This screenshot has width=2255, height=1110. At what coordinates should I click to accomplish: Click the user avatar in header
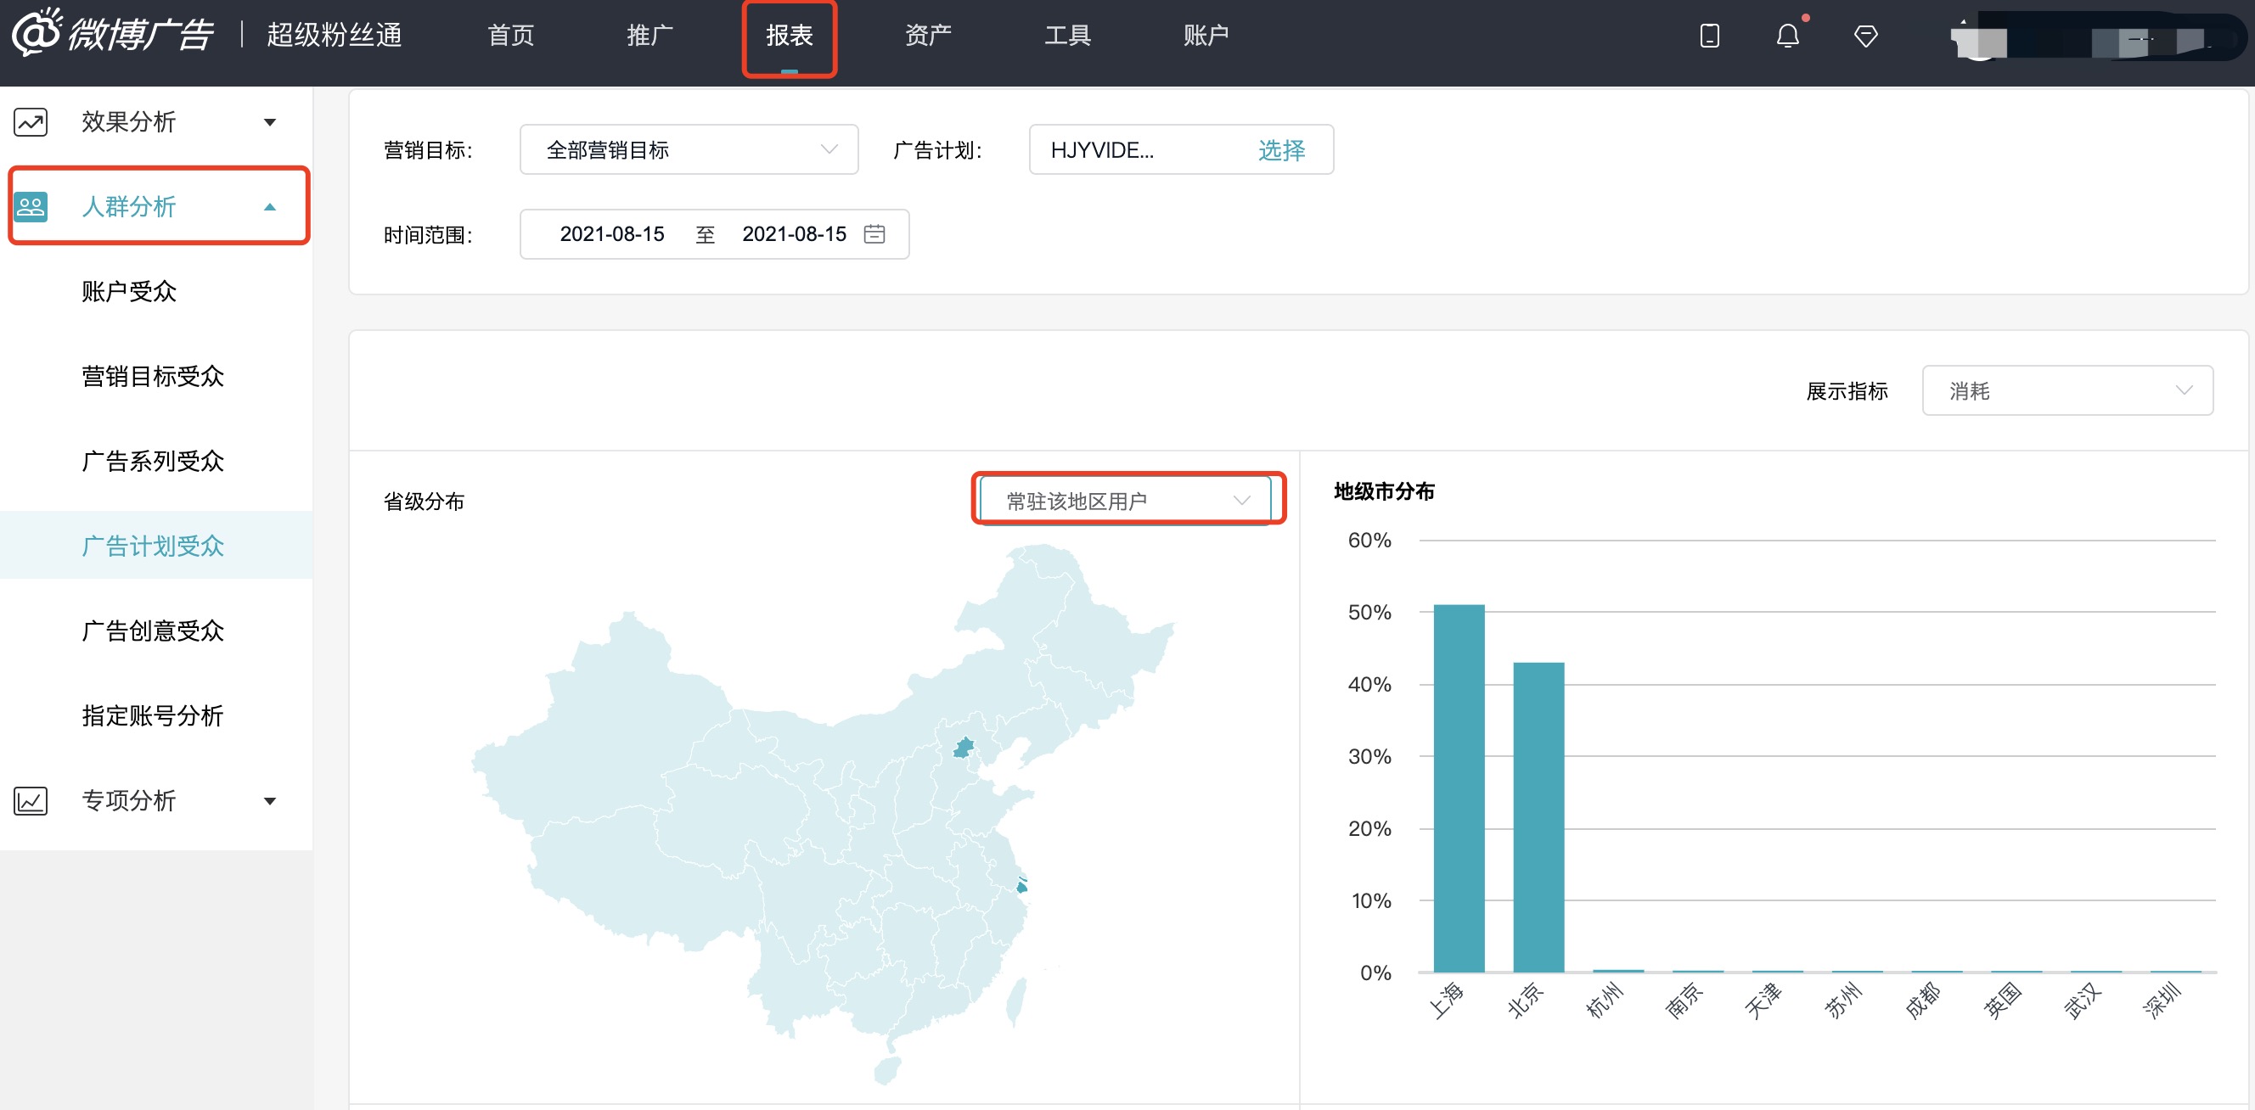tap(1978, 39)
